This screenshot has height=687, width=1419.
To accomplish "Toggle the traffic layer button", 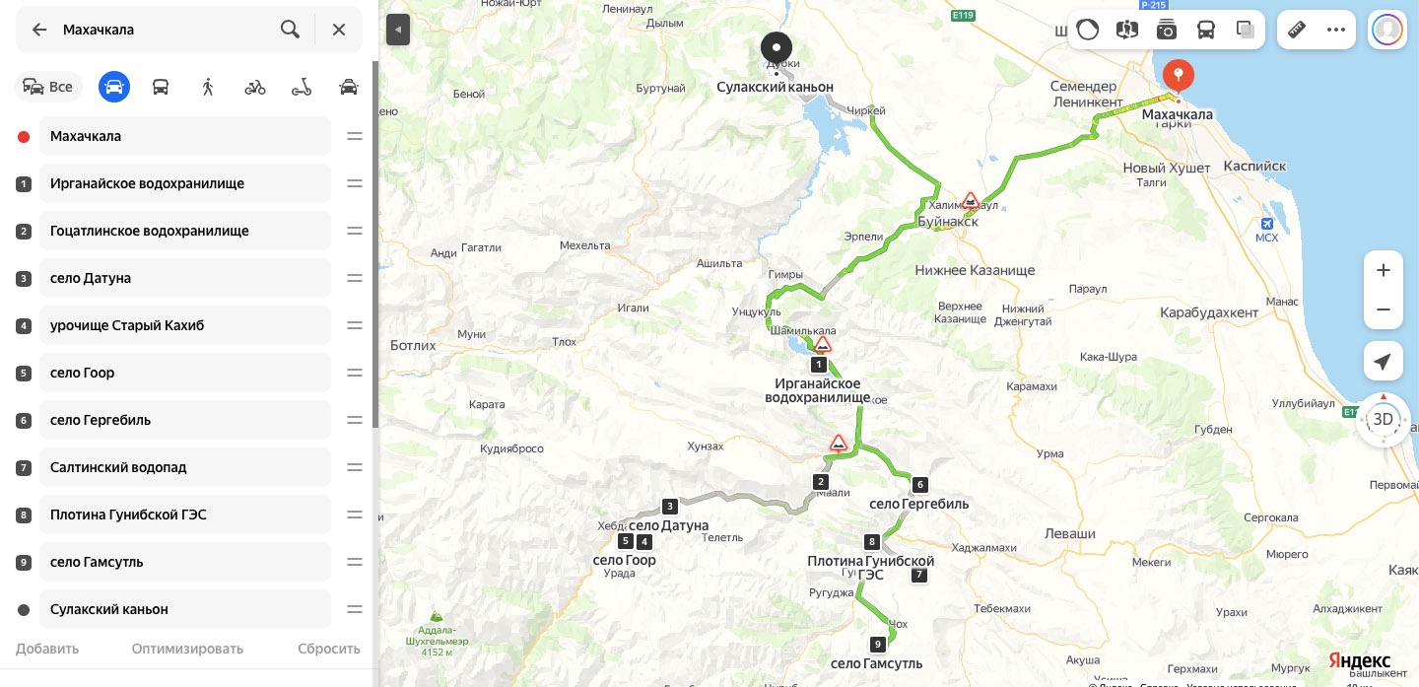I will [1088, 30].
